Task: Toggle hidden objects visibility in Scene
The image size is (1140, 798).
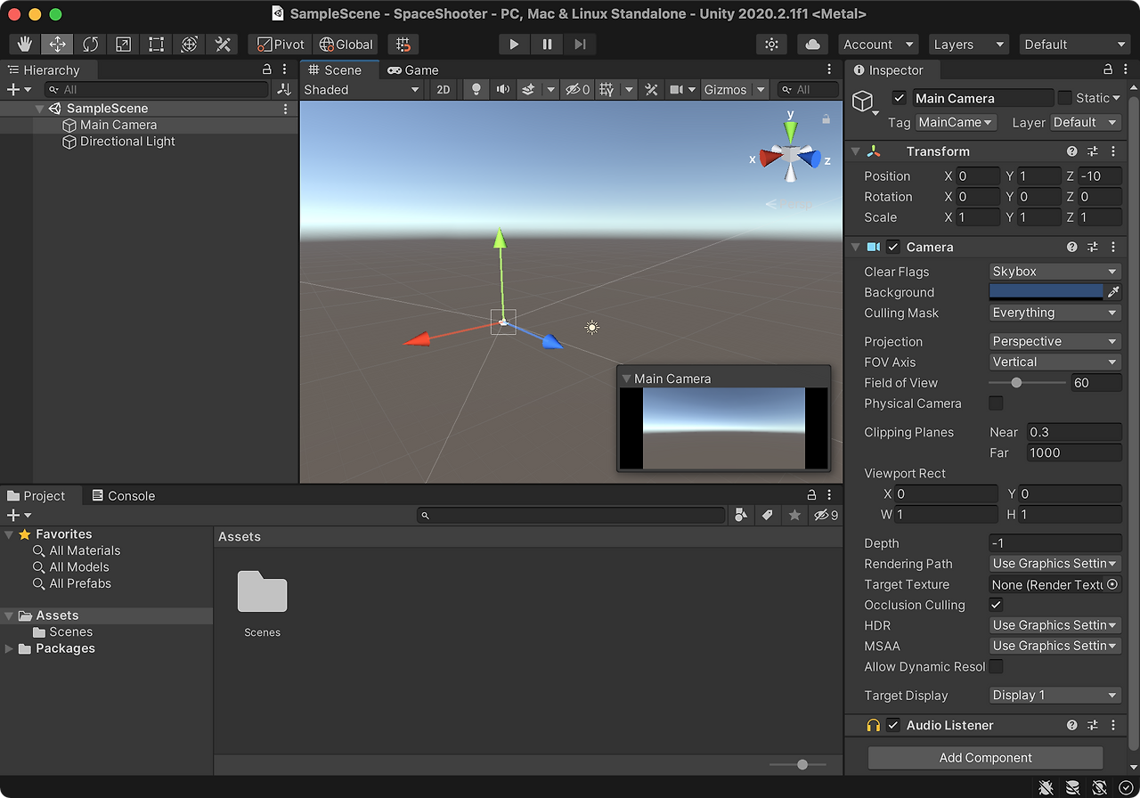Action: [578, 89]
